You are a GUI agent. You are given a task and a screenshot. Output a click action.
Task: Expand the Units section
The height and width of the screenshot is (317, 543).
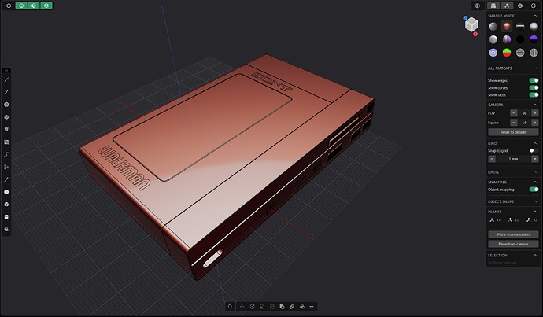pos(512,172)
